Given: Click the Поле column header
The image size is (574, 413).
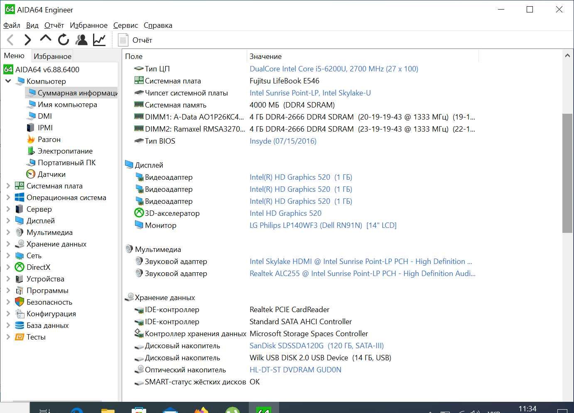Looking at the screenshot, I should click(x=185, y=56).
